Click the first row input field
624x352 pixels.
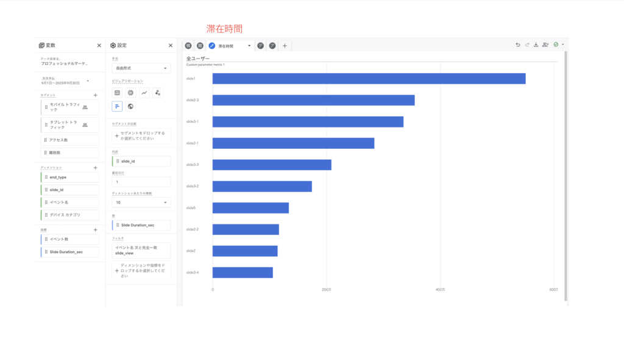pos(141,182)
